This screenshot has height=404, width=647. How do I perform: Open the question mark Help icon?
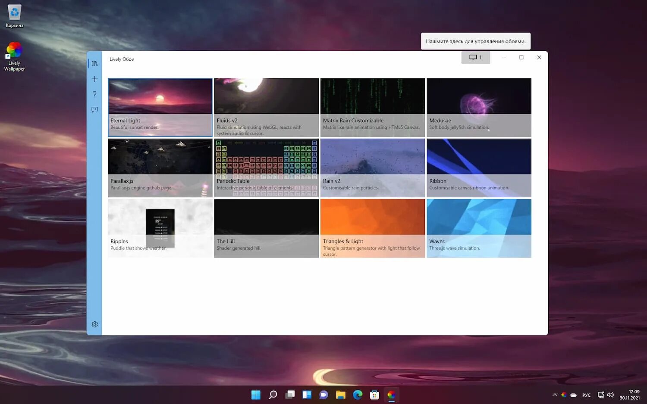tap(94, 94)
